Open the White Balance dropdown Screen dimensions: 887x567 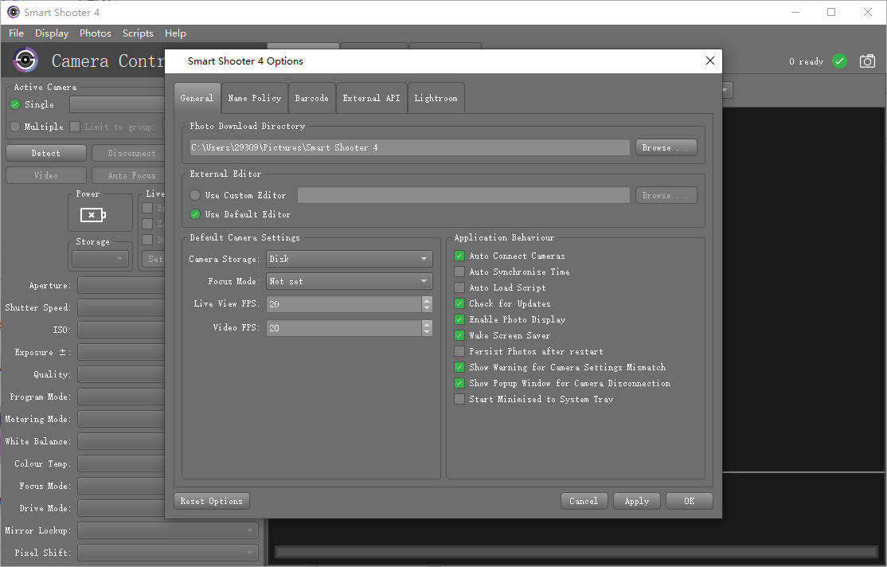pyautogui.click(x=121, y=441)
